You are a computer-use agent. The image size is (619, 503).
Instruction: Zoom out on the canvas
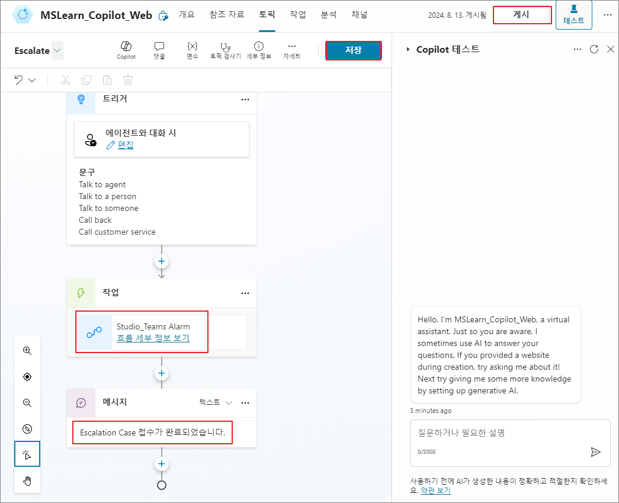pos(27,403)
